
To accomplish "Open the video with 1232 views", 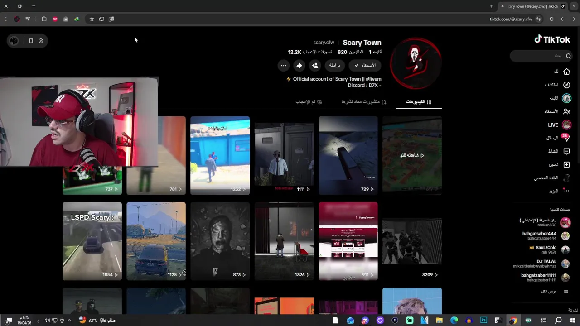I will pyautogui.click(x=220, y=155).
